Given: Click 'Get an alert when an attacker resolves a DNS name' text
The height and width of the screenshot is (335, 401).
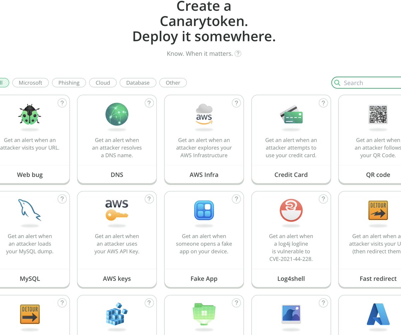Looking at the screenshot, I should [117, 148].
